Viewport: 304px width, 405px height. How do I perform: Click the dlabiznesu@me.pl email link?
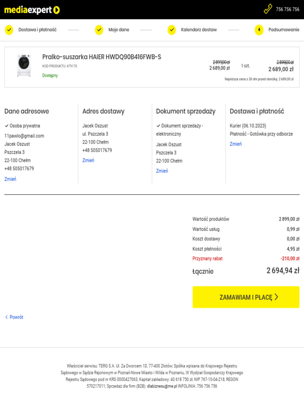tap(161, 386)
